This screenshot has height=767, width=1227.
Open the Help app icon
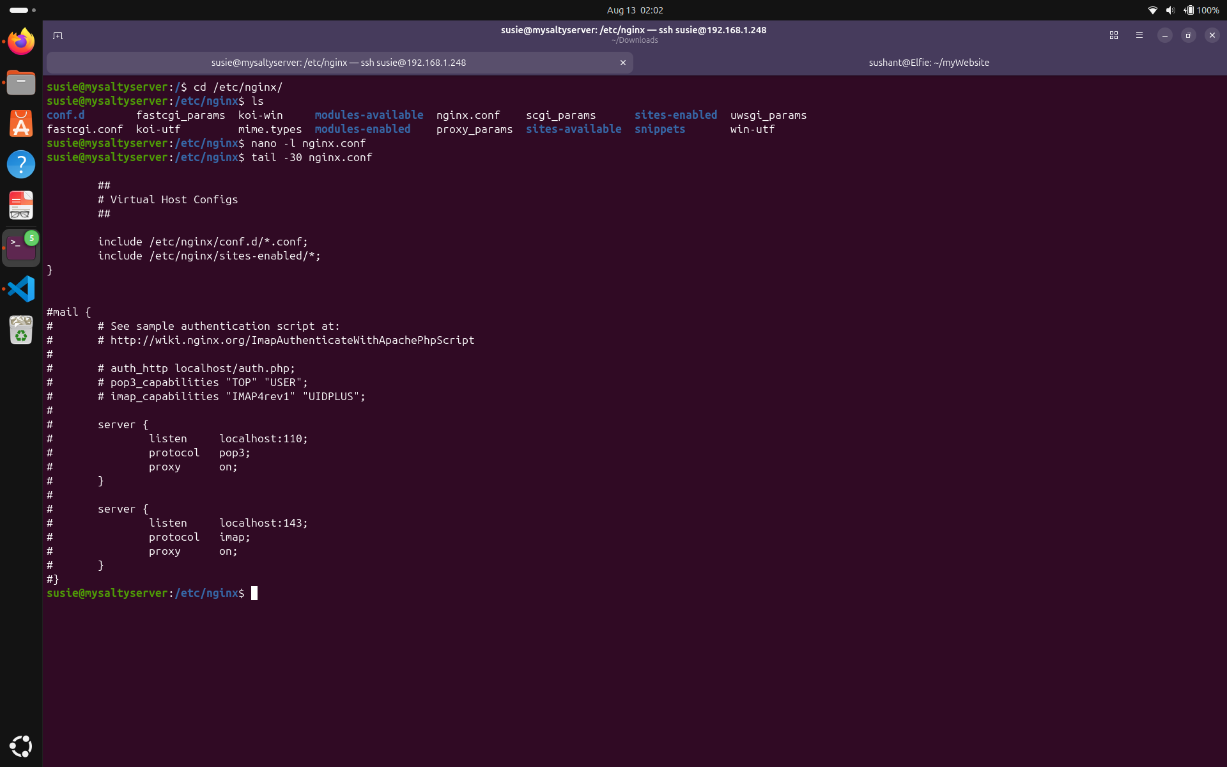tap(21, 164)
